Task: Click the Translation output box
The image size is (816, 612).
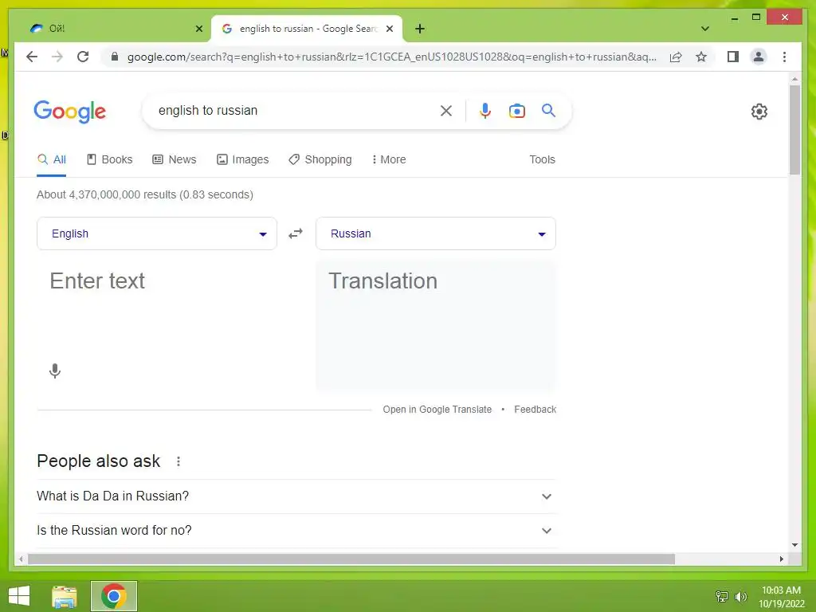Action: tap(436, 325)
